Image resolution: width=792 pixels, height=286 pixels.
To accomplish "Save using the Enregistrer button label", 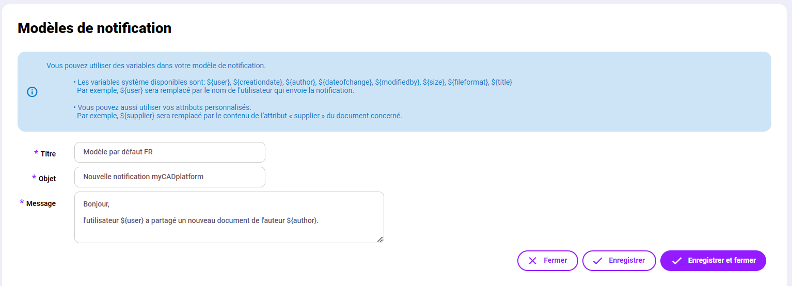I will pos(626,261).
